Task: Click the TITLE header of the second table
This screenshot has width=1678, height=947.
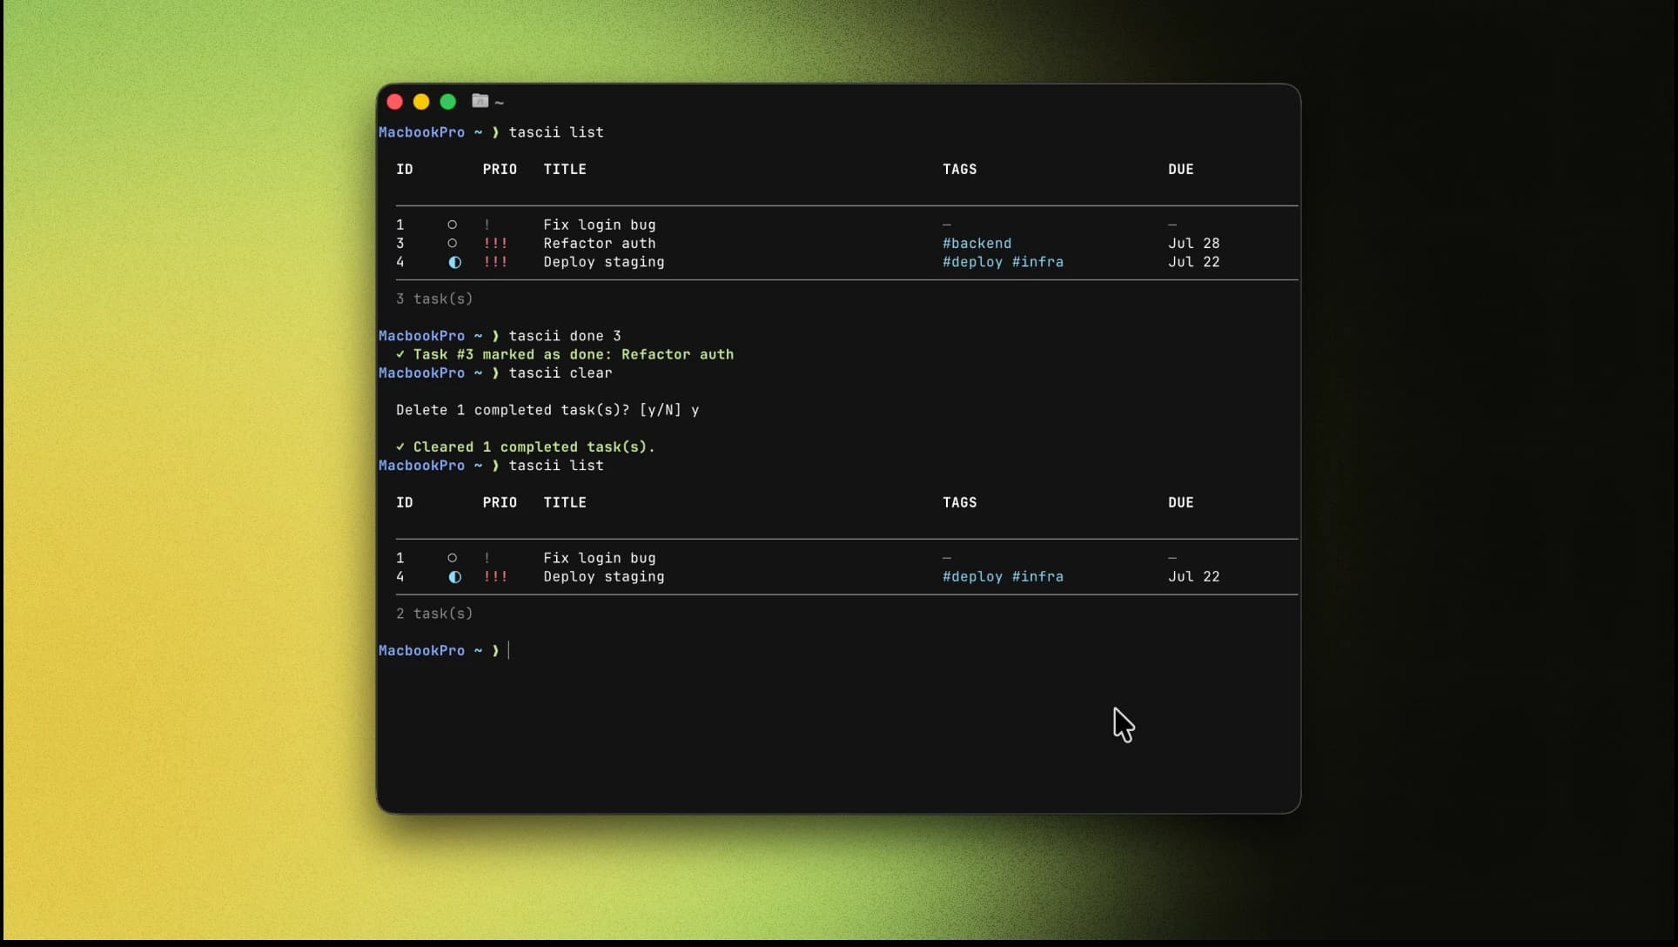Action: pos(565,503)
